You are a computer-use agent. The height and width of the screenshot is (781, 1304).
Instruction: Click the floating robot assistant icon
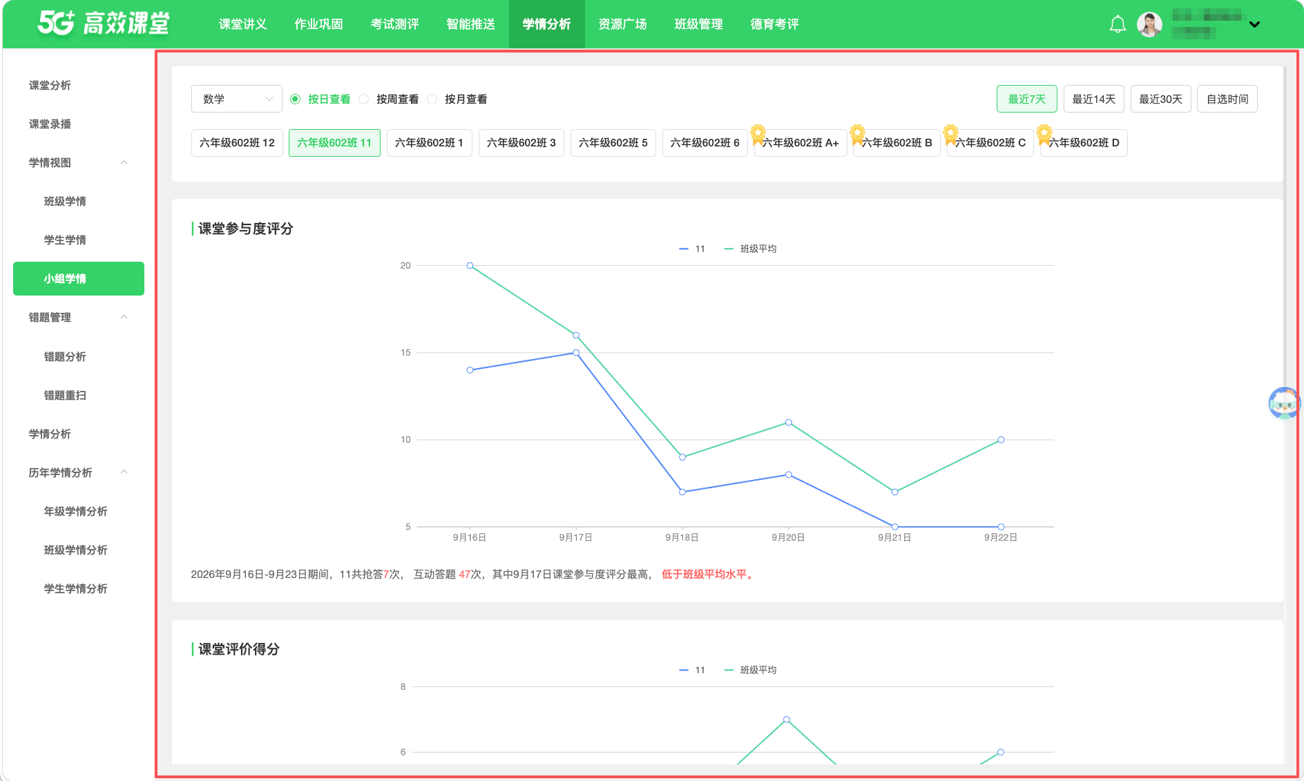[x=1283, y=403]
